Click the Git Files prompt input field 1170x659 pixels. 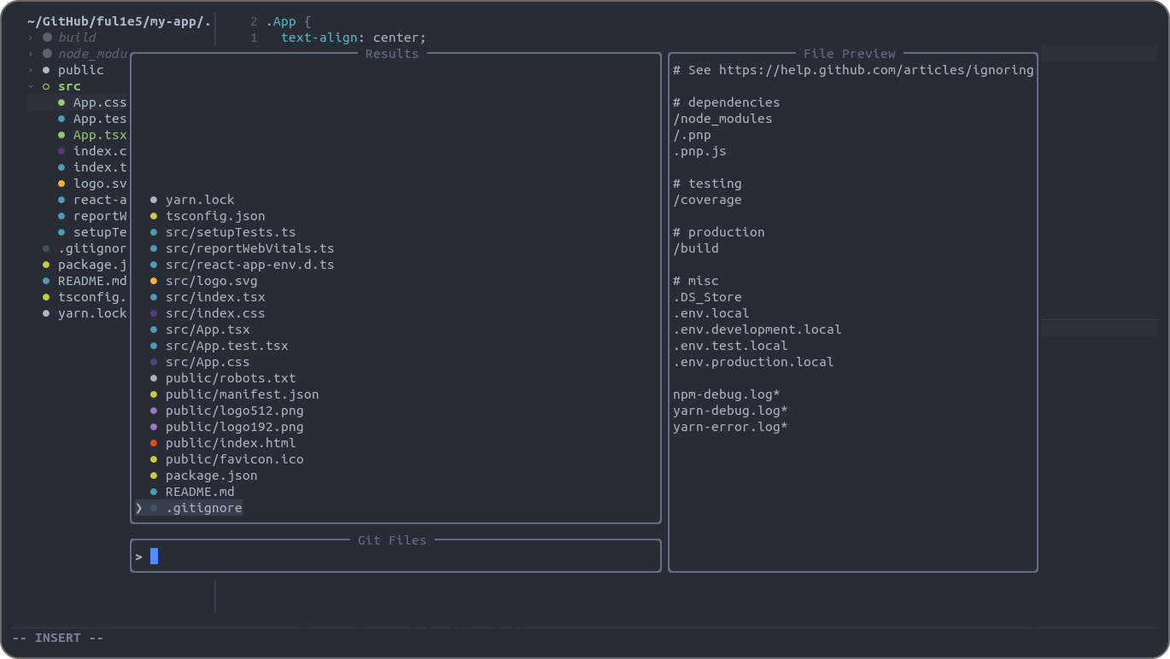[395, 557]
